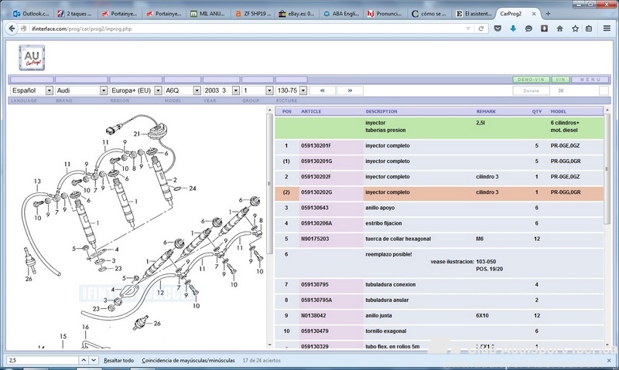Close the CarProg2 tab
619x370 pixels.
click(534, 13)
